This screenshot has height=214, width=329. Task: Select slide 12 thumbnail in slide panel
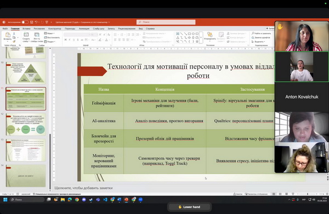tap(26, 125)
